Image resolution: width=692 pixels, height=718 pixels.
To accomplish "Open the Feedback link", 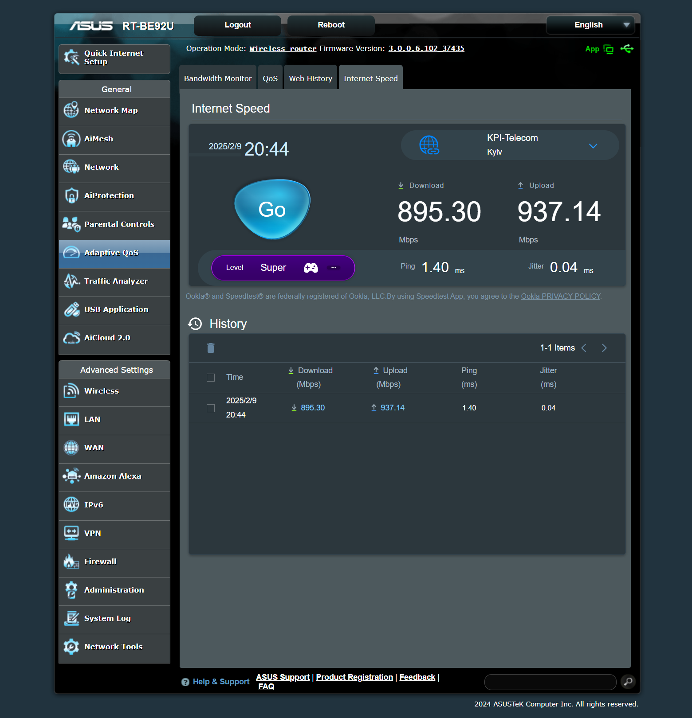I will point(417,677).
